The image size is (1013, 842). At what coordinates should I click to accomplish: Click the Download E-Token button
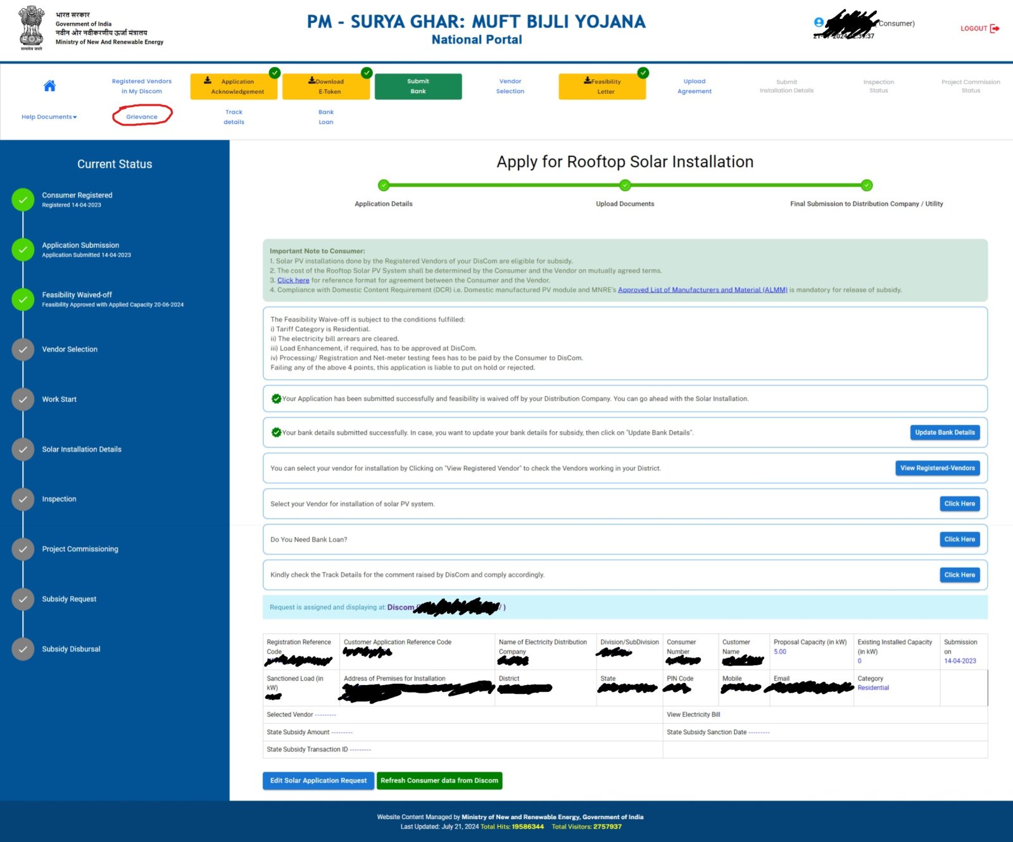(x=326, y=87)
